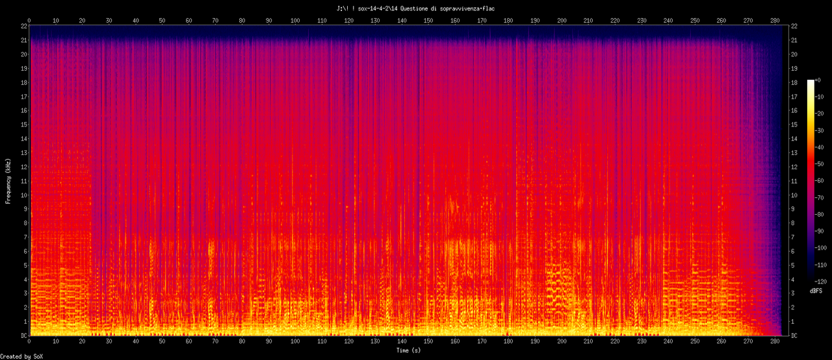Click the 'DC' label on left frequency axis
This screenshot has width=832, height=360.
(23, 335)
